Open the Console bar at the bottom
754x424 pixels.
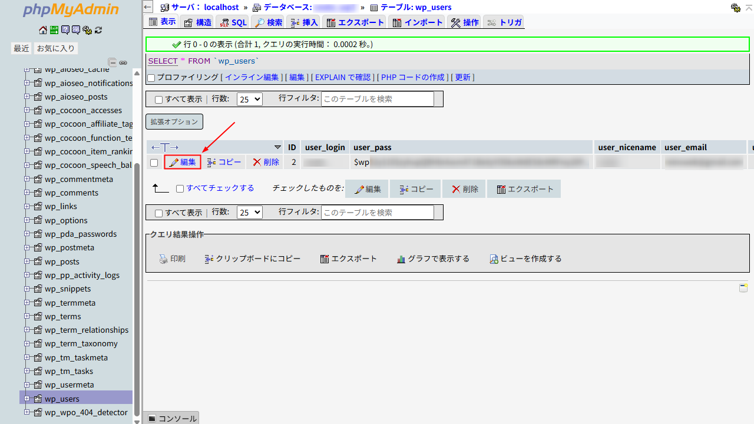pos(171,418)
